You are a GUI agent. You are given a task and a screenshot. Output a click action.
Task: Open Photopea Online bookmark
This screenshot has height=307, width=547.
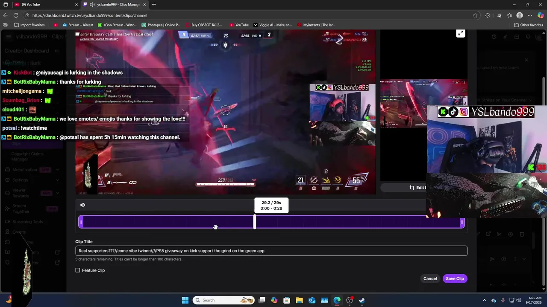(x=161, y=25)
